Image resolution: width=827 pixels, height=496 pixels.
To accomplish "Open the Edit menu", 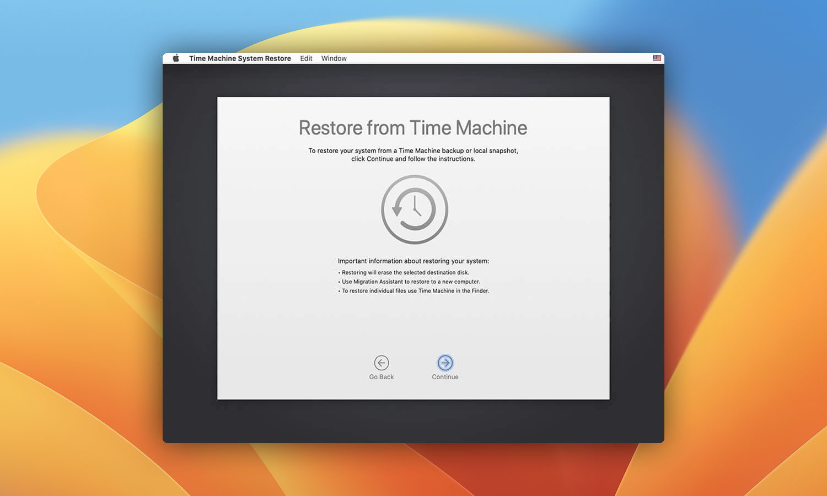I will [306, 58].
